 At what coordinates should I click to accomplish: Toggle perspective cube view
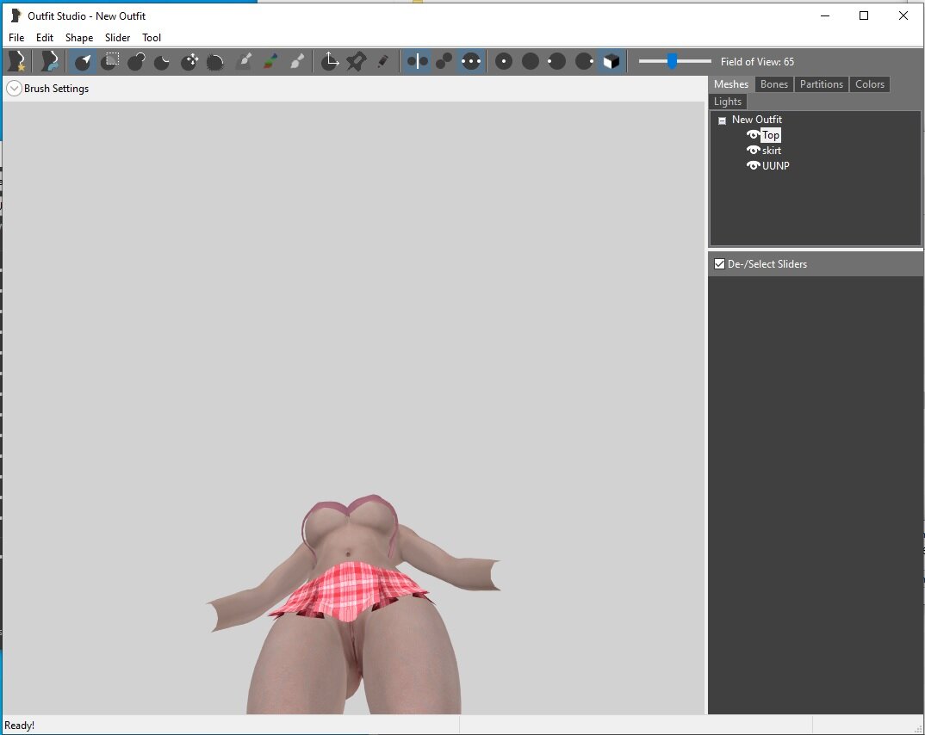tap(611, 61)
